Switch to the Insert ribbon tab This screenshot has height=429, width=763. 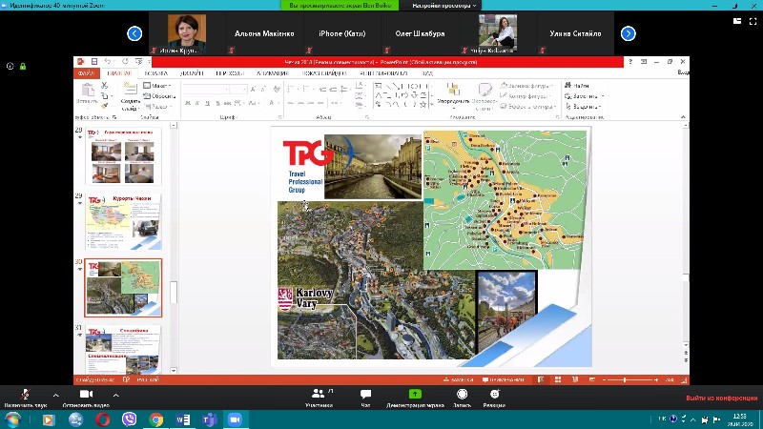point(155,72)
